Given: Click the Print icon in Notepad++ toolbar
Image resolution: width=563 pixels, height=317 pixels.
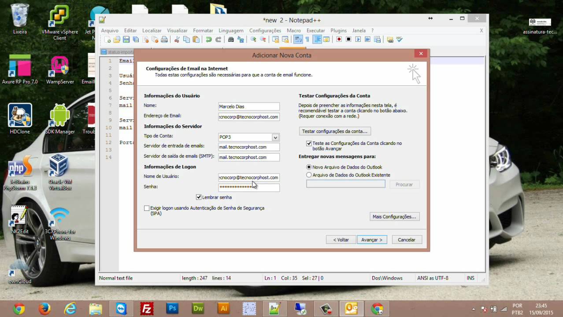Looking at the screenshot, I should pyautogui.click(x=164, y=39).
